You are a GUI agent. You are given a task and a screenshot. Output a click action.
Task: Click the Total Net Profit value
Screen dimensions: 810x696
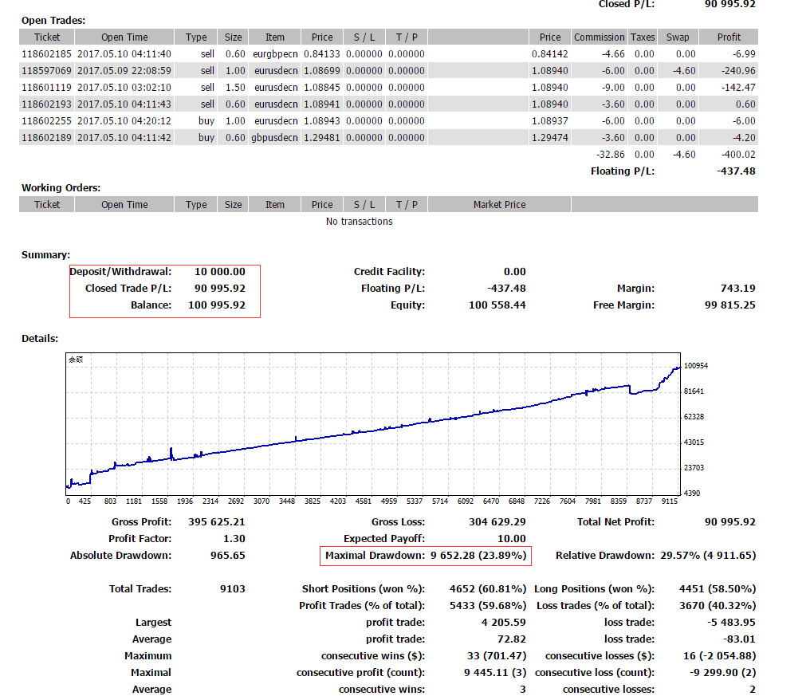click(x=730, y=522)
